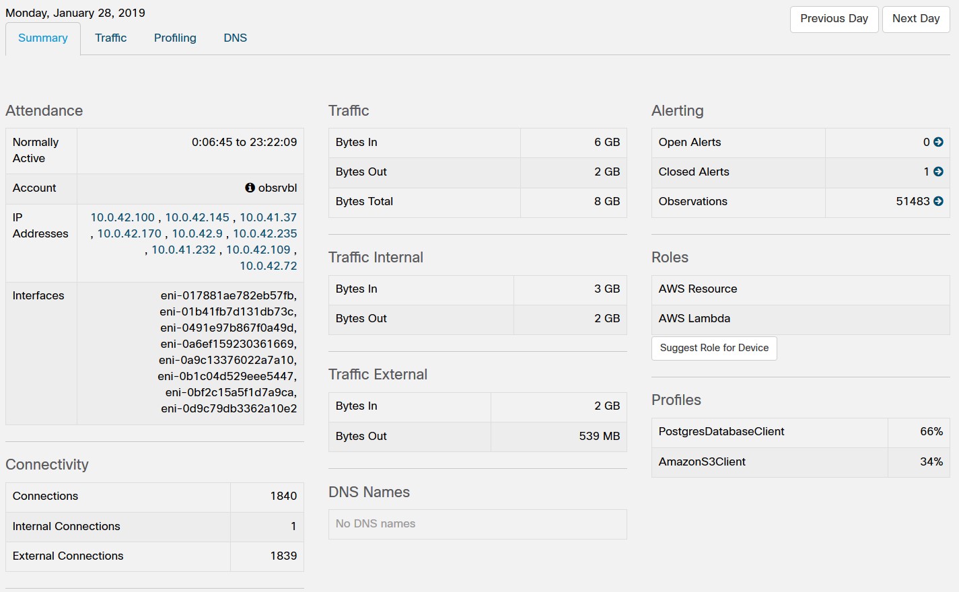This screenshot has width=959, height=592.
Task: Follow the 10.0.42.145 IP link
Action: click(x=197, y=217)
